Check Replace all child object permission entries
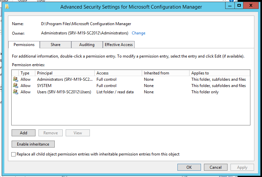 pos(14,154)
